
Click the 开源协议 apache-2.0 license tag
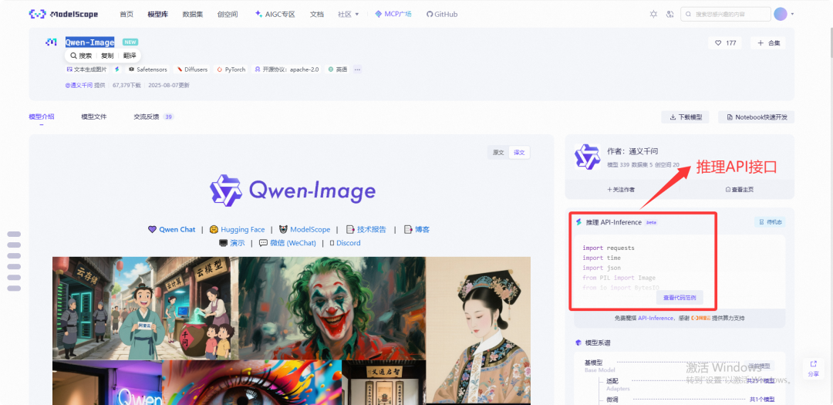[287, 69]
